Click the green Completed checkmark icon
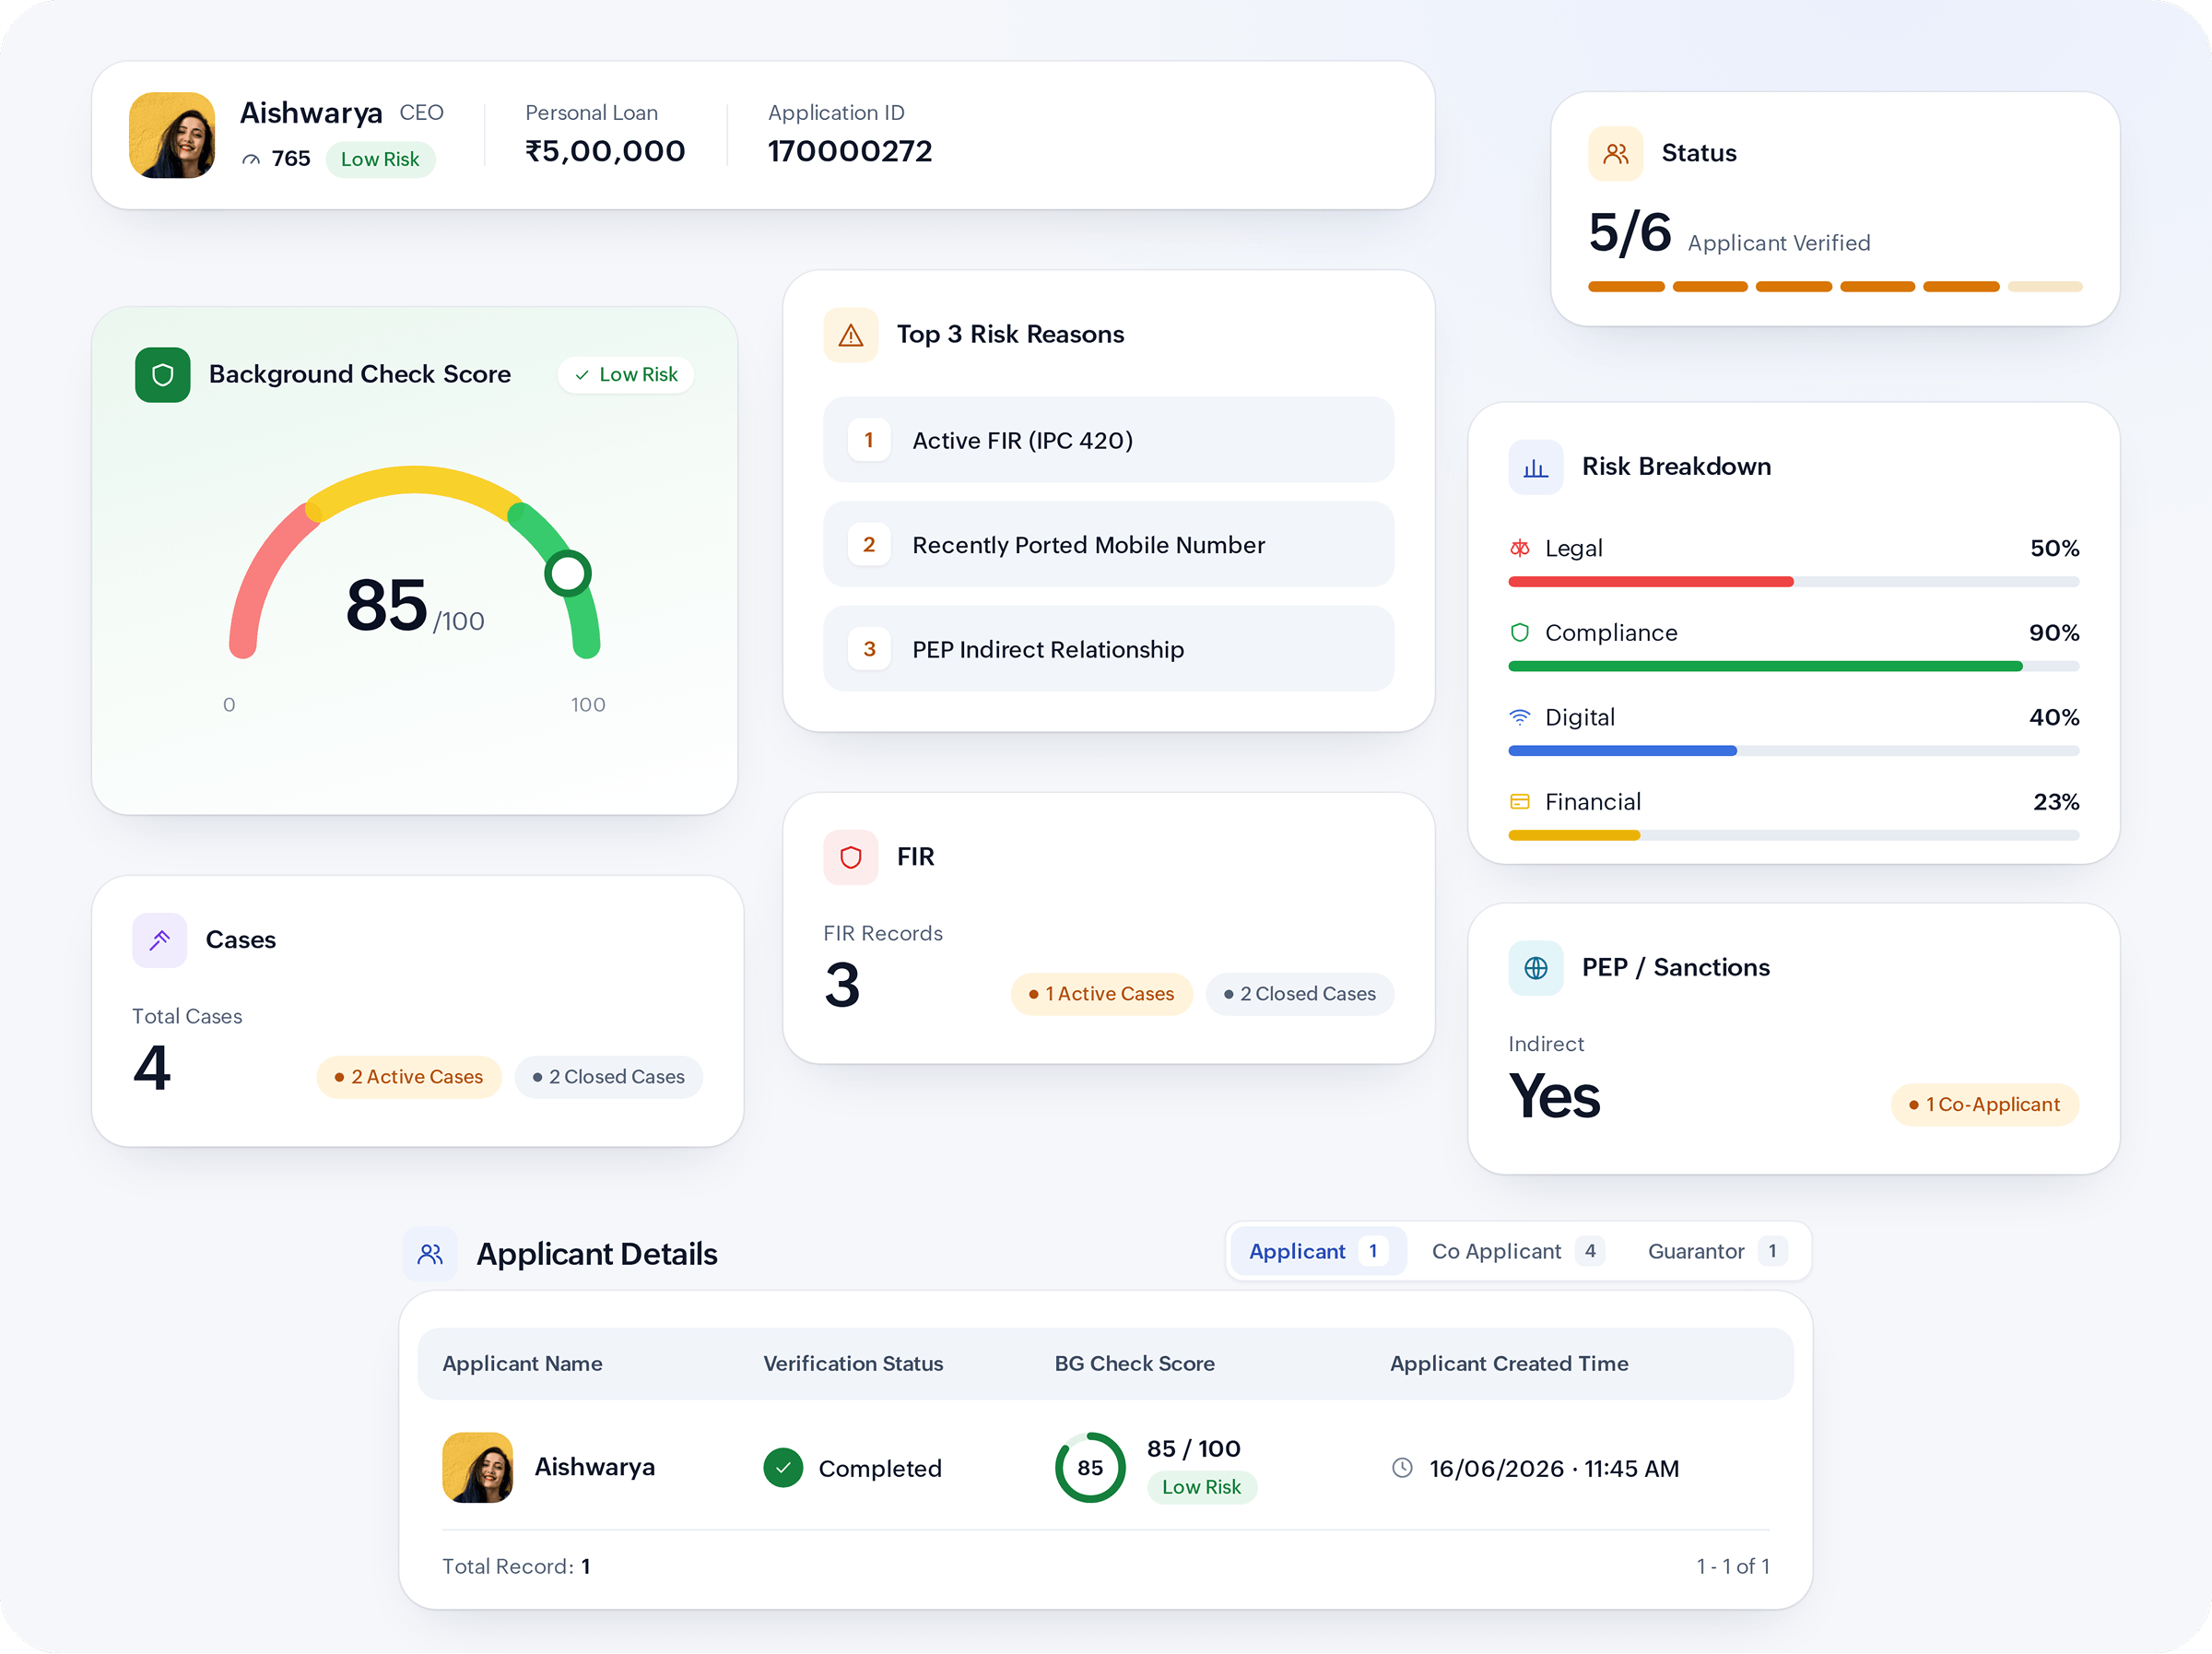This screenshot has width=2212, height=1654. 783,1468
